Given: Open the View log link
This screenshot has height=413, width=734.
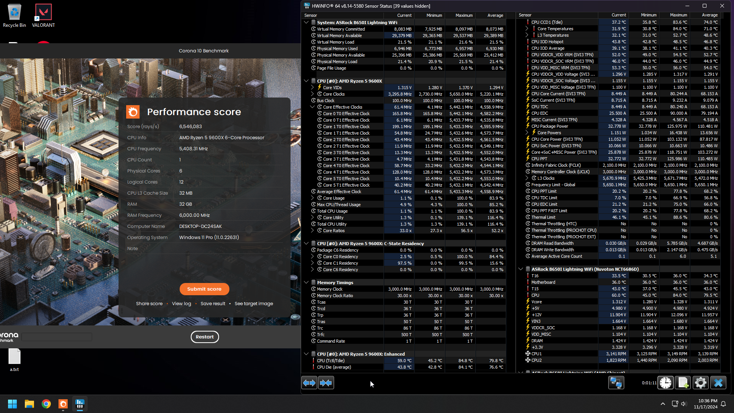Looking at the screenshot, I should (182, 304).
